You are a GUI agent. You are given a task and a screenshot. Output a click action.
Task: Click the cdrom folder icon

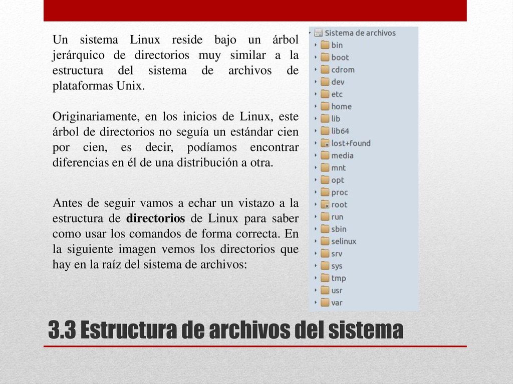point(325,69)
